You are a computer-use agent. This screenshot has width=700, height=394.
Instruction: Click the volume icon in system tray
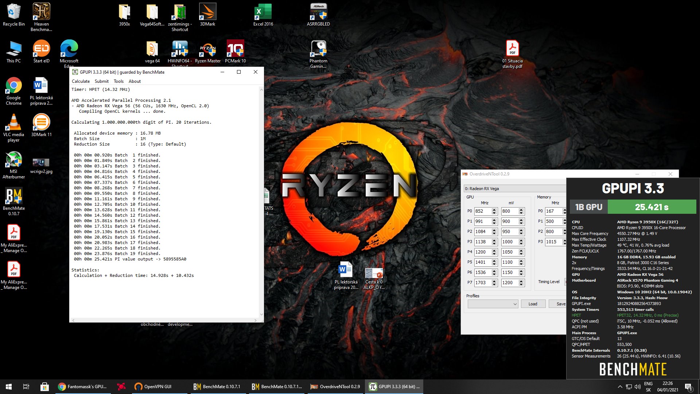click(638, 387)
